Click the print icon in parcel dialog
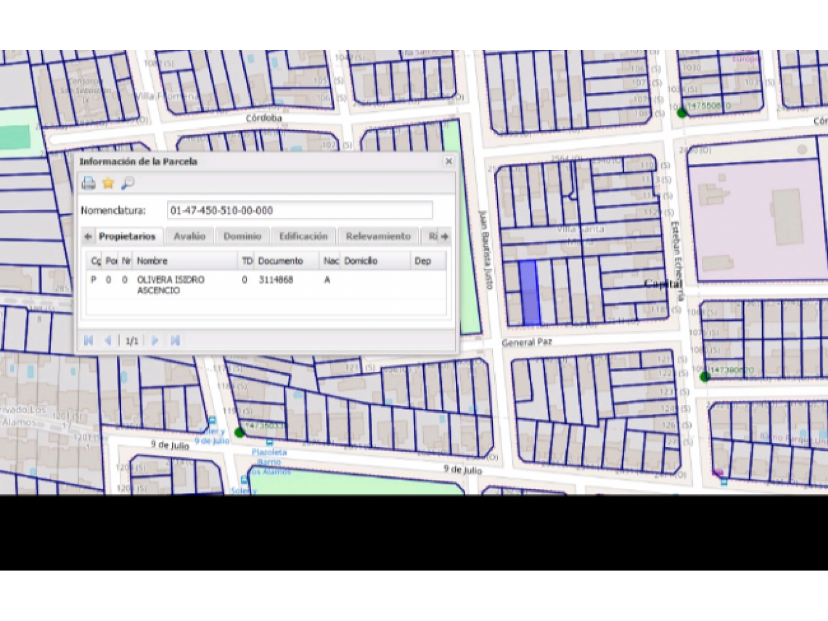This screenshot has width=828, height=621. coord(89,184)
